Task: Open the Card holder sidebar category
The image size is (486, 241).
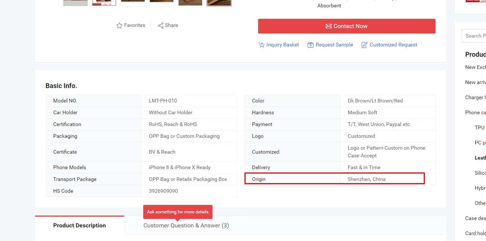Action: pyautogui.click(x=476, y=233)
